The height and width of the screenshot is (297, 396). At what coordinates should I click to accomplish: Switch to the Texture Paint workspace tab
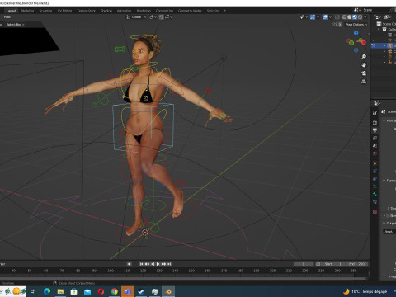click(86, 11)
